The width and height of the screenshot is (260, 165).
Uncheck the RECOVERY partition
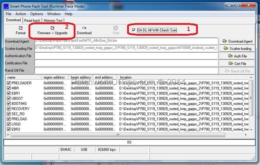[9, 108]
